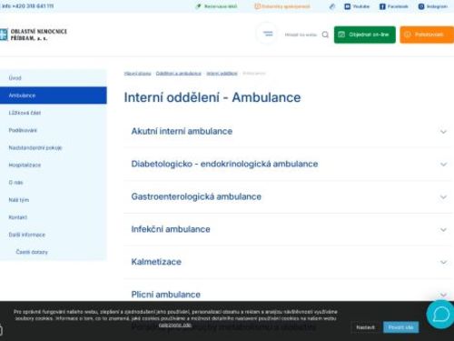Image resolution: width=454 pixels, height=341 pixels.
Task: Open Lůžková část in the sidebar
Action: point(54,113)
